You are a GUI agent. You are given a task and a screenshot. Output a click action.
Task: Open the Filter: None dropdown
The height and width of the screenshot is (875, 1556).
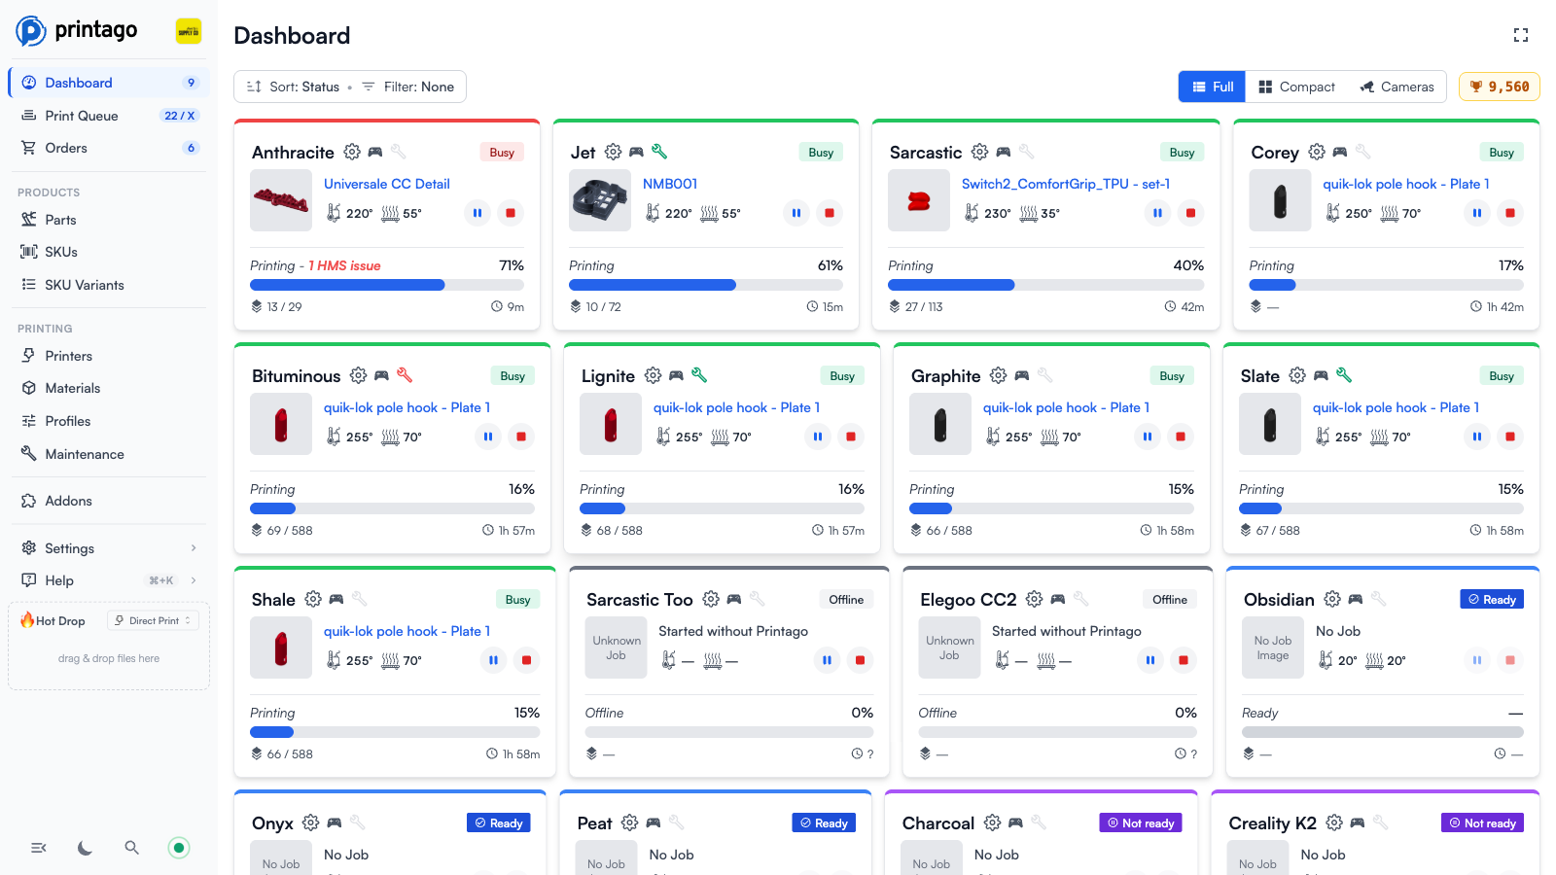tap(408, 87)
